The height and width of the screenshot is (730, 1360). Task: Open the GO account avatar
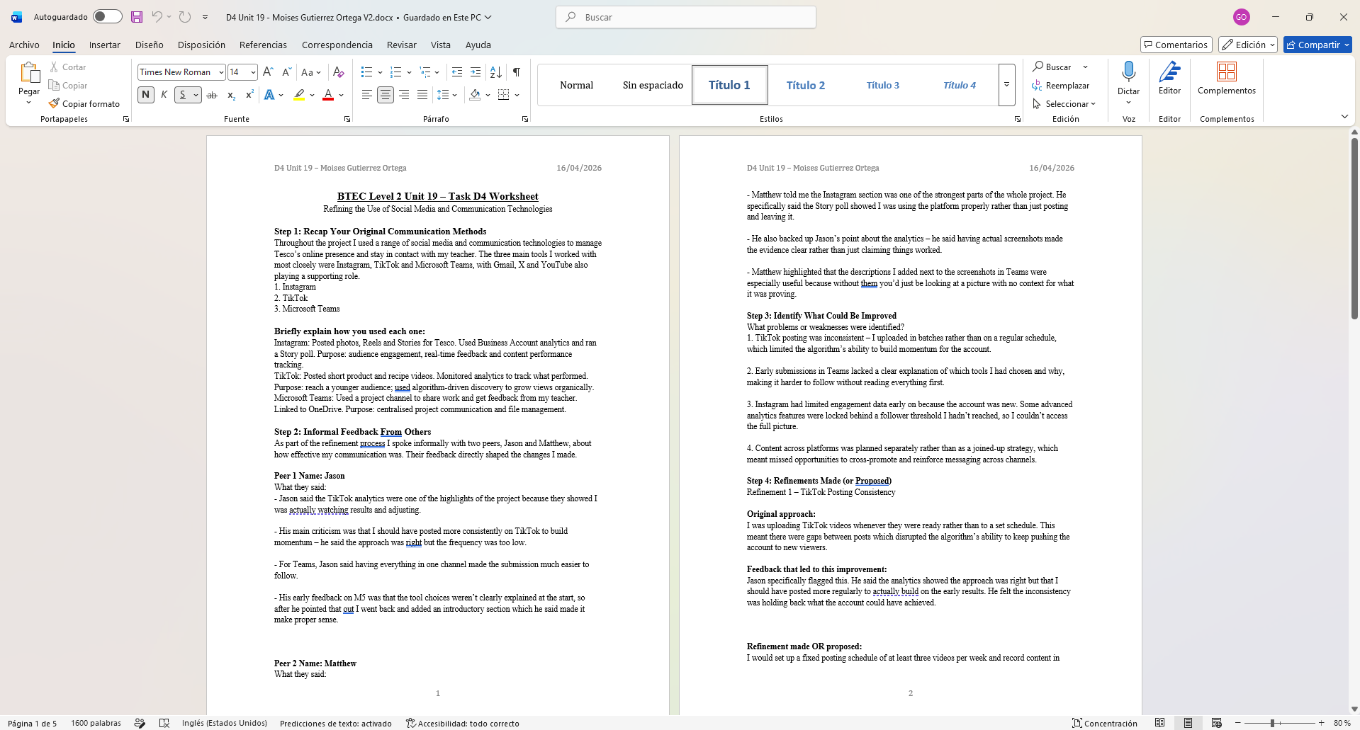point(1241,17)
